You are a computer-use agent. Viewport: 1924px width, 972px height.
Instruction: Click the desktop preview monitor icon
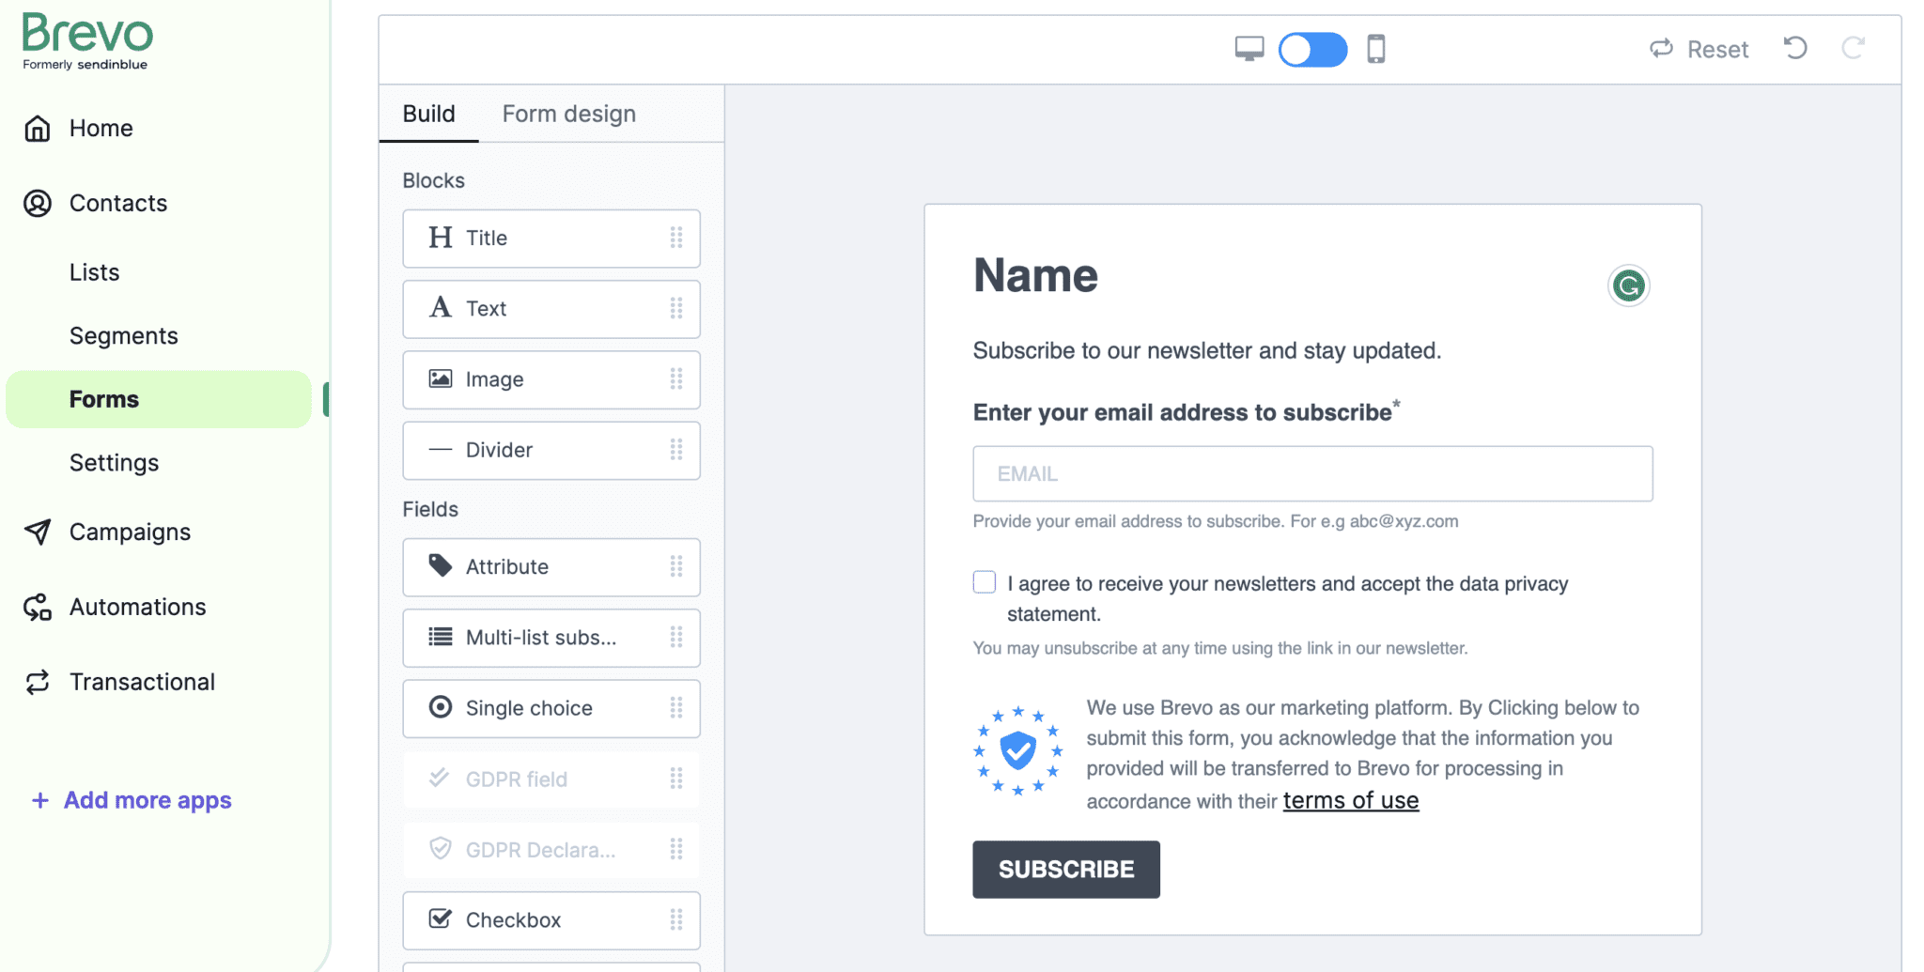pos(1249,49)
